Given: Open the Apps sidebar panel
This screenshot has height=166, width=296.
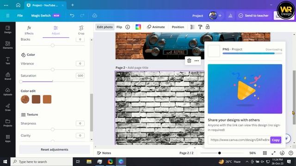Looking at the screenshot, I should [8, 138].
